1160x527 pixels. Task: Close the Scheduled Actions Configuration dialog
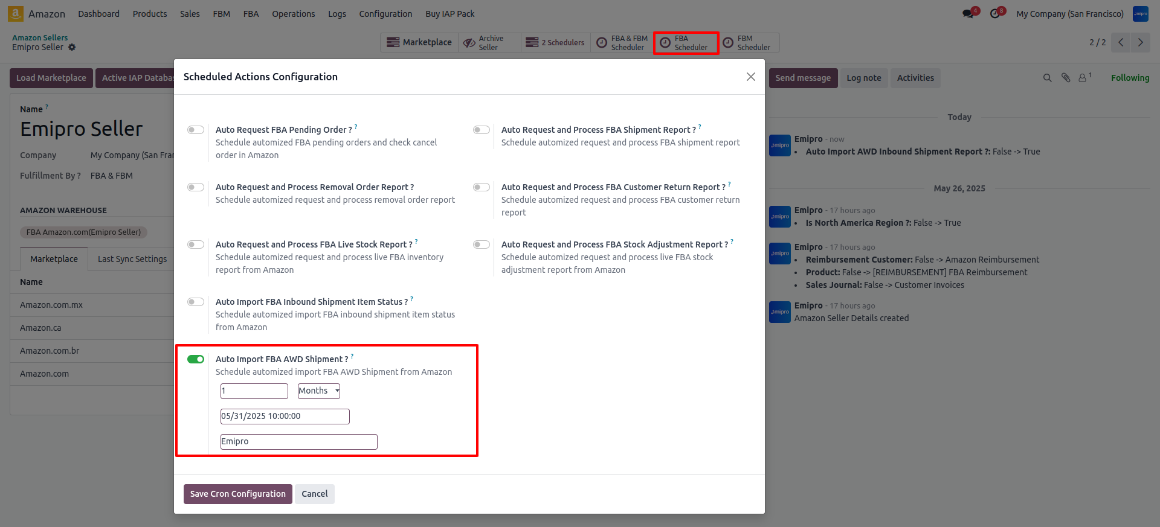tap(750, 77)
